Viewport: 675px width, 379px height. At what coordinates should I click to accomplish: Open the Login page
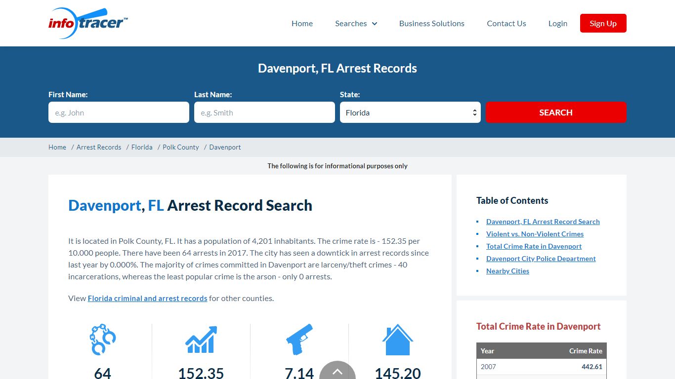point(558,23)
